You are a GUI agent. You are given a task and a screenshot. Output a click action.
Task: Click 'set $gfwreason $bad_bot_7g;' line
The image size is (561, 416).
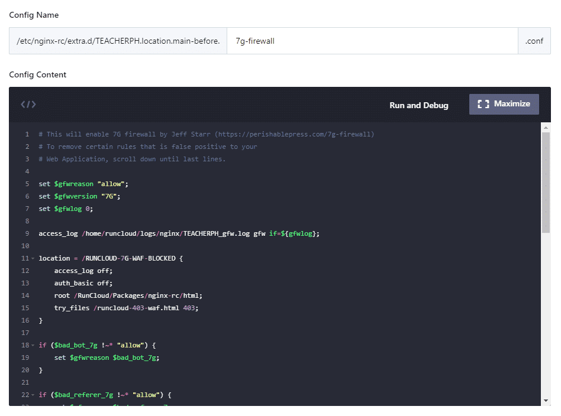click(x=107, y=357)
